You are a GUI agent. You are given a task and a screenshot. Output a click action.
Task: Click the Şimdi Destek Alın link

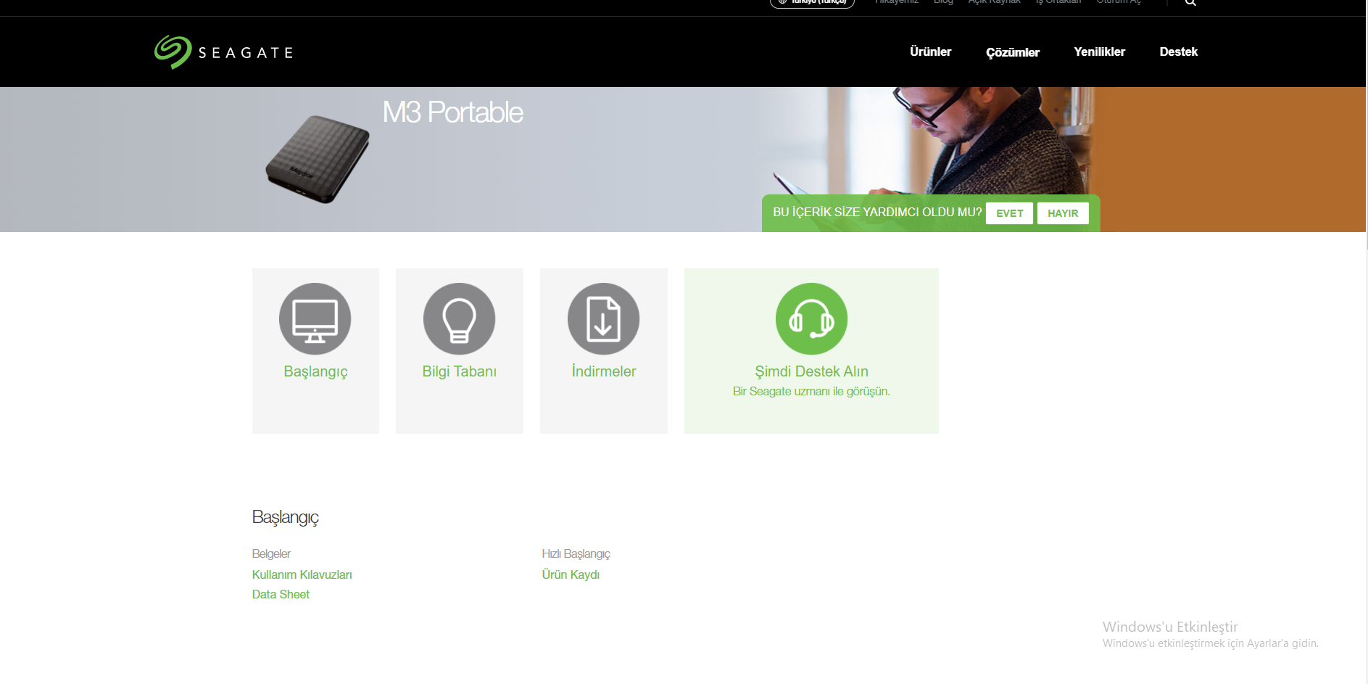click(812, 371)
